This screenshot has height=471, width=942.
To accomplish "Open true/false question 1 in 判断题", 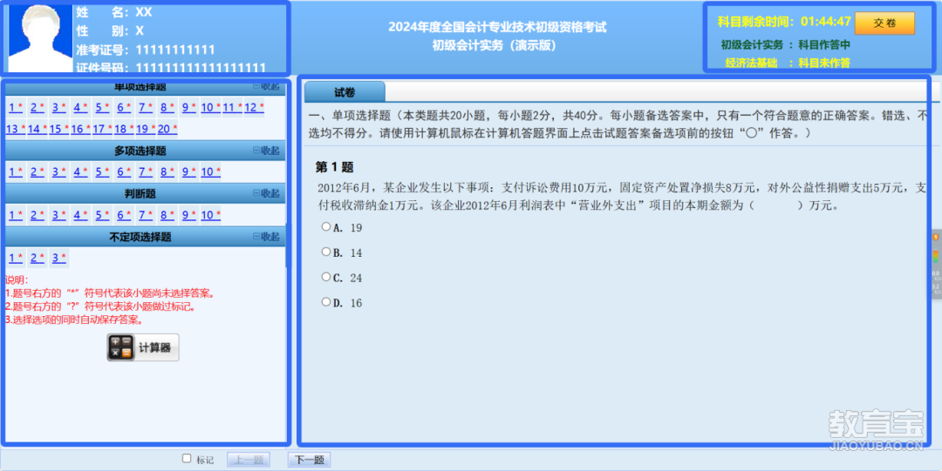I will coord(16,215).
